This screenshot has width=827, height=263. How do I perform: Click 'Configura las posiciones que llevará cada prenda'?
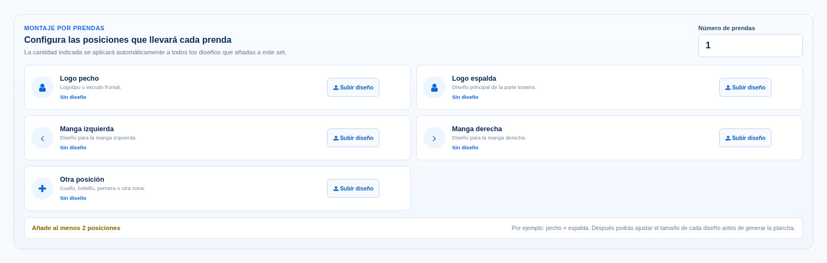point(128,40)
